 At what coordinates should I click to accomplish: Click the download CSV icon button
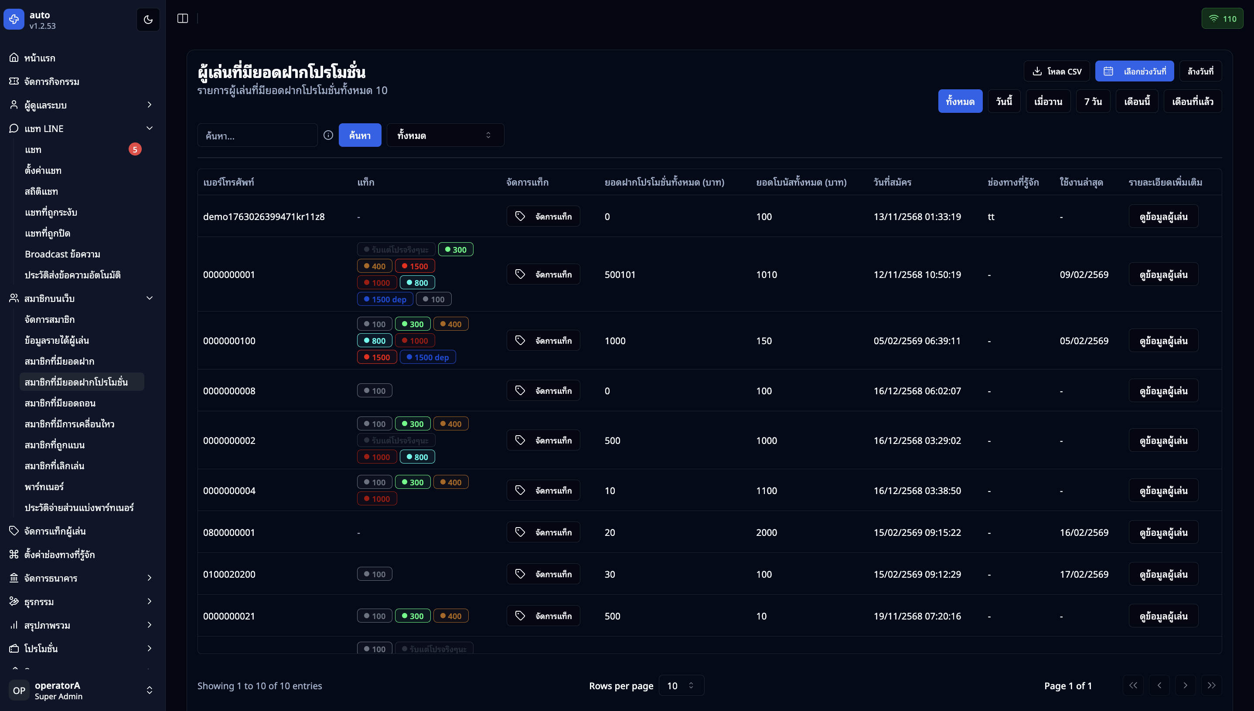point(1056,71)
